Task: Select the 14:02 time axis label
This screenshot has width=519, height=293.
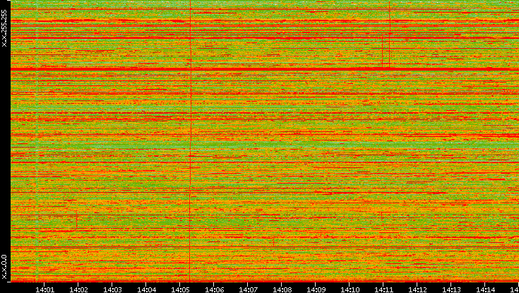Action: click(79, 289)
